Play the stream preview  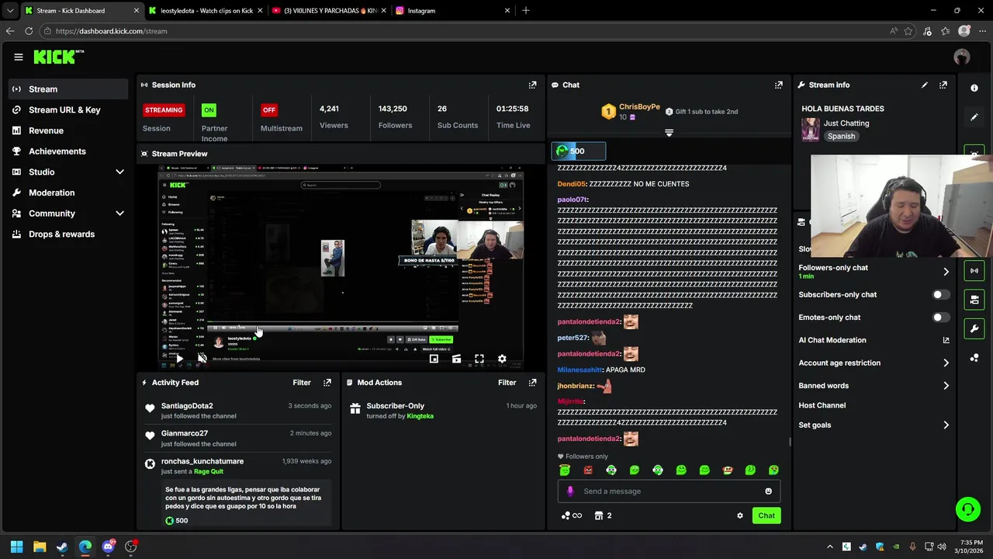point(179,359)
